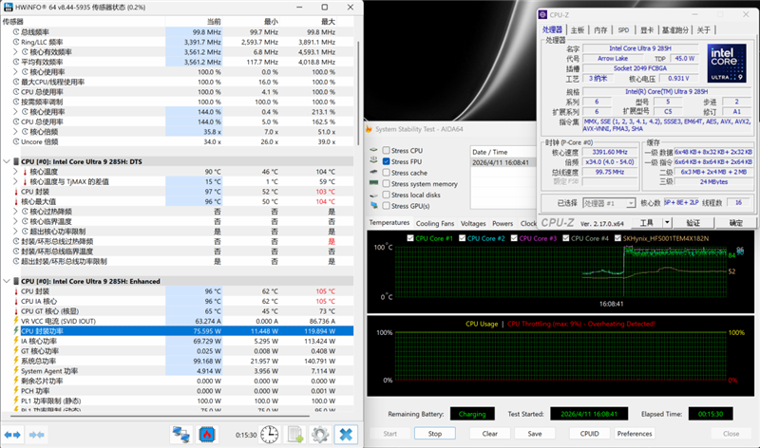The image size is (760, 448).
Task: Open HWiNFO sensor settings gear icon
Action: [320, 435]
